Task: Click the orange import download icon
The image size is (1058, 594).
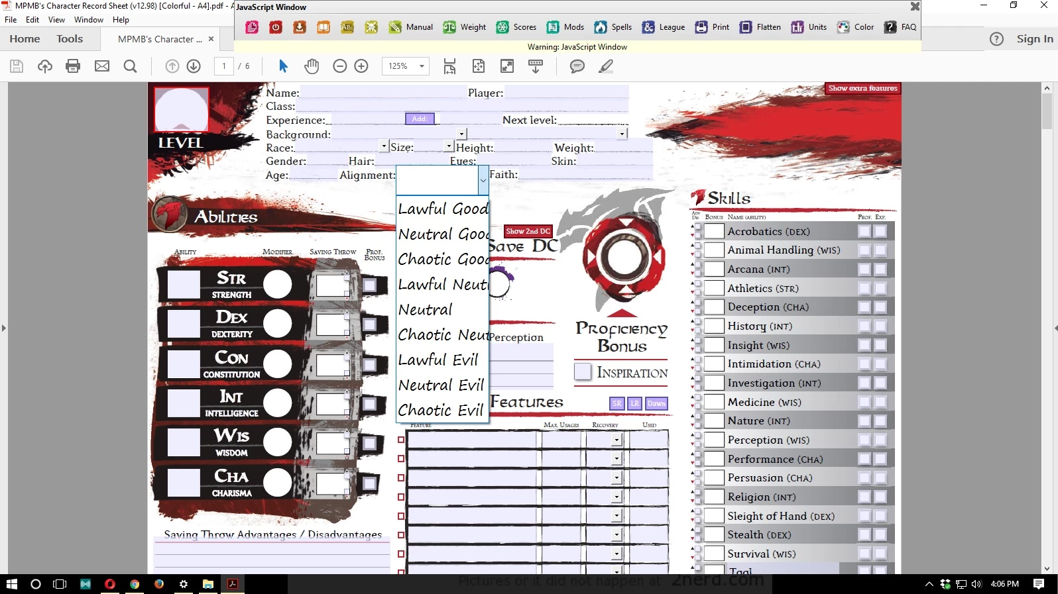Action: click(300, 27)
